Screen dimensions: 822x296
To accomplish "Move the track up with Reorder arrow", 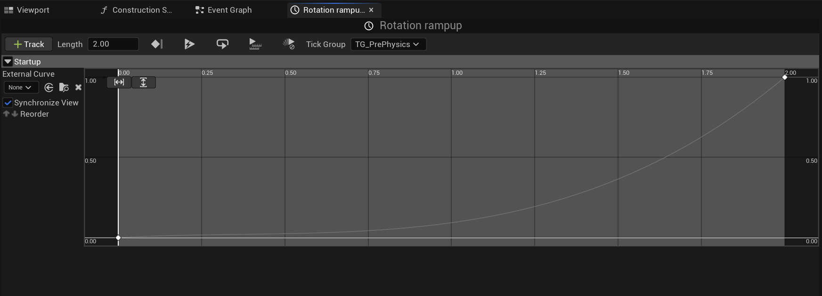I will 6,114.
